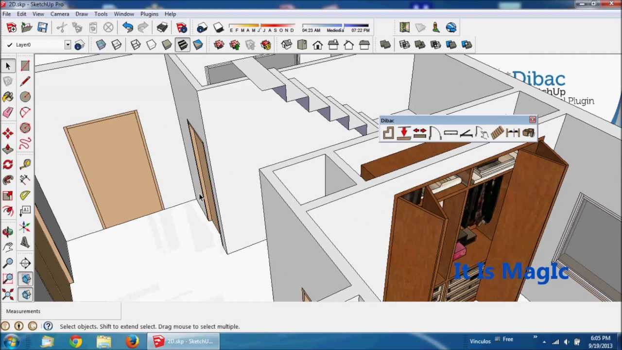Select the Arc tool
The height and width of the screenshot is (350, 622).
(x=25, y=112)
